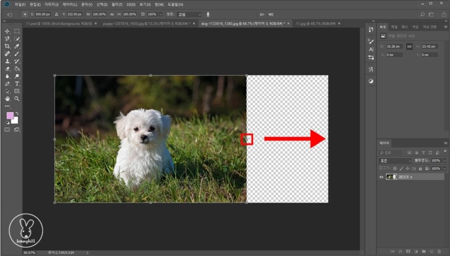Select the Hand tool

pyautogui.click(x=7, y=98)
